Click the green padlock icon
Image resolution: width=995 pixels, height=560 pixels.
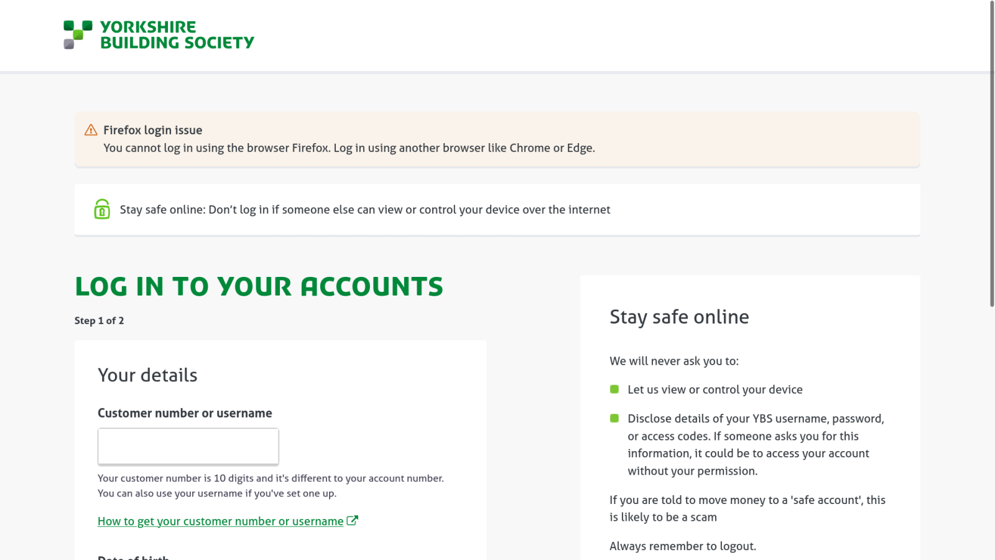pyautogui.click(x=102, y=209)
